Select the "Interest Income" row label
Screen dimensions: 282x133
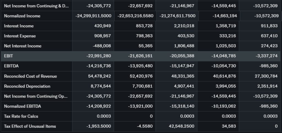pos(19,26)
